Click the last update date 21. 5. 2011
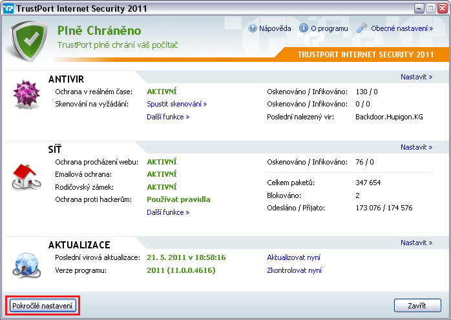The image size is (451, 320). click(186, 257)
